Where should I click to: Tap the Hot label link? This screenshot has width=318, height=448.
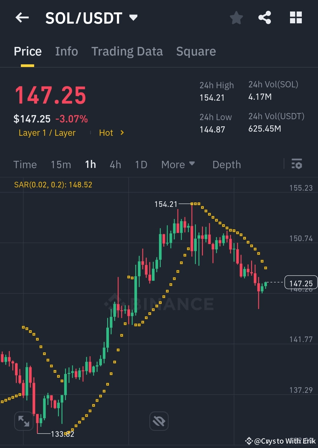[x=106, y=133]
